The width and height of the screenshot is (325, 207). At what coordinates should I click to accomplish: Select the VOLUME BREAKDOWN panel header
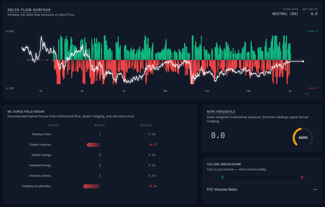225,164
